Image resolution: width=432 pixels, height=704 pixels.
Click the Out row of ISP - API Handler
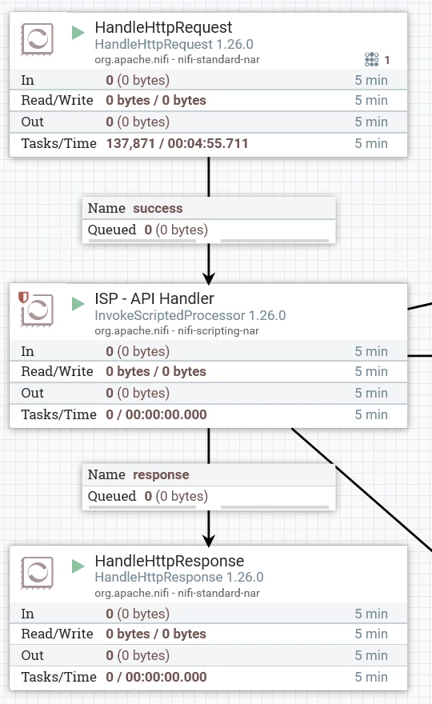(x=208, y=394)
